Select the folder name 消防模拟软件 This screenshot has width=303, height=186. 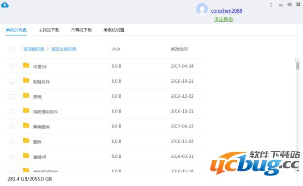(x=45, y=112)
